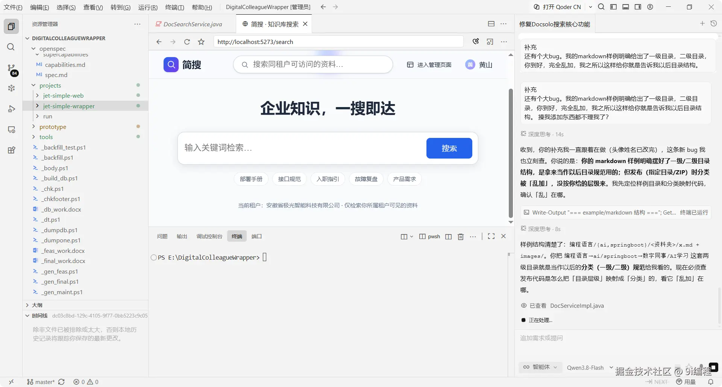Viewport: 722px width, 387px height.
Task: Click the master* branch in status bar
Action: [41, 382]
